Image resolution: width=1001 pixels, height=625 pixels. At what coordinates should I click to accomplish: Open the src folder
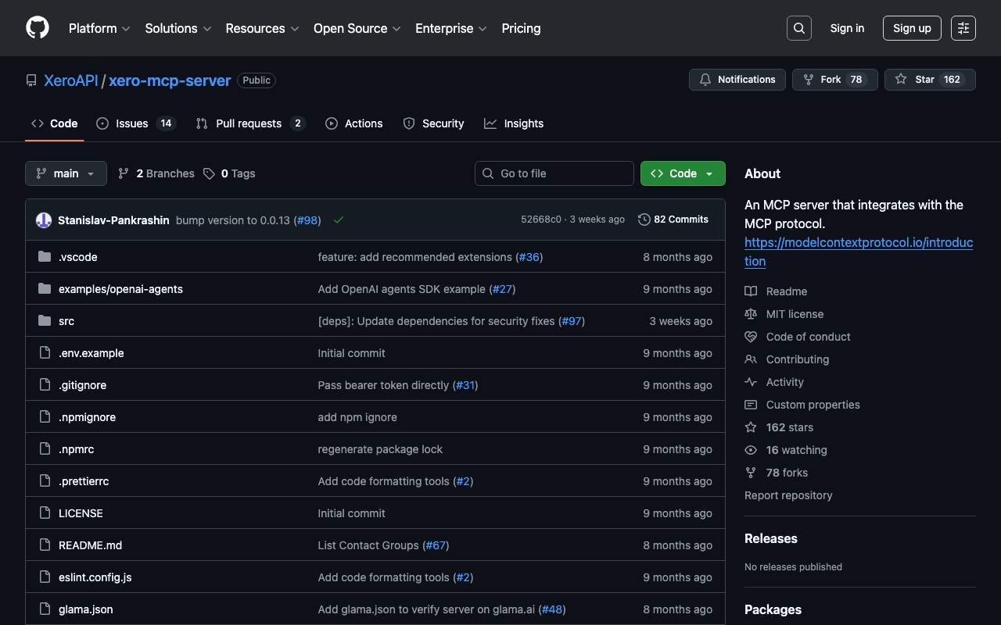pyautogui.click(x=66, y=321)
